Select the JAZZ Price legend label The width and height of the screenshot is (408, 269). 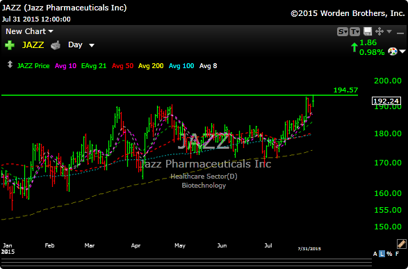point(33,66)
